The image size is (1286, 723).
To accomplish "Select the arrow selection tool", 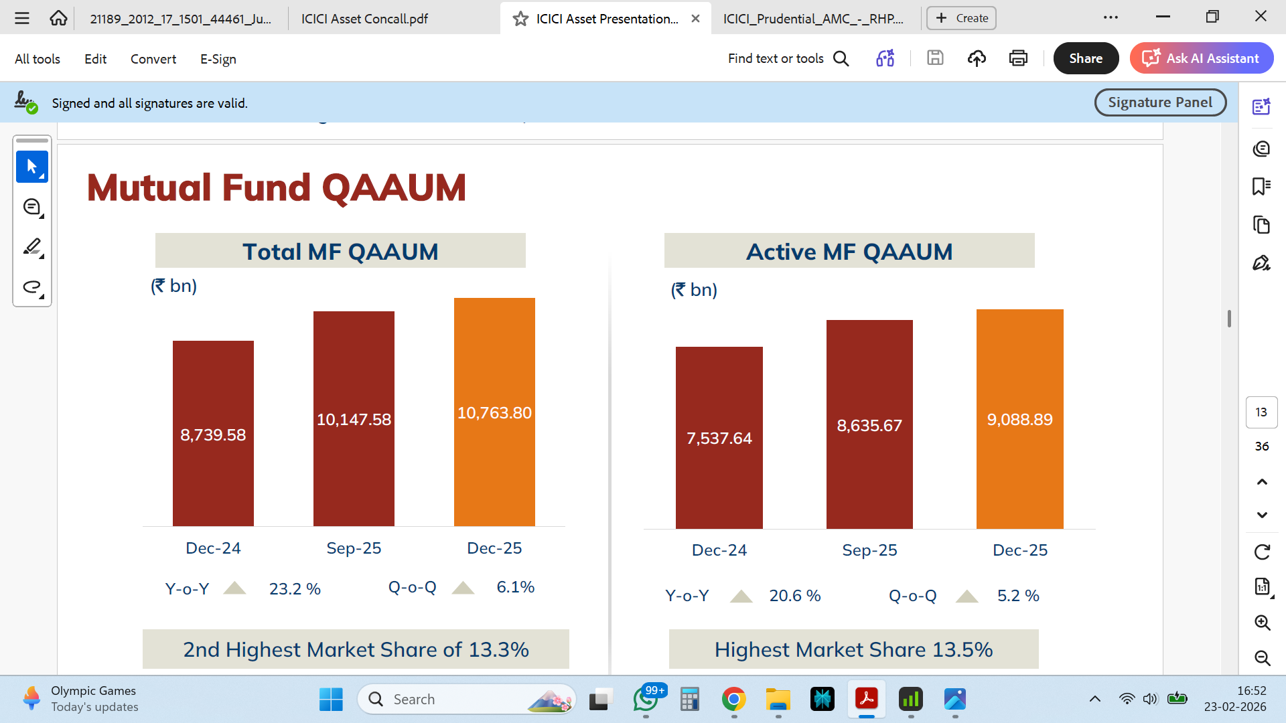I will point(31,167).
